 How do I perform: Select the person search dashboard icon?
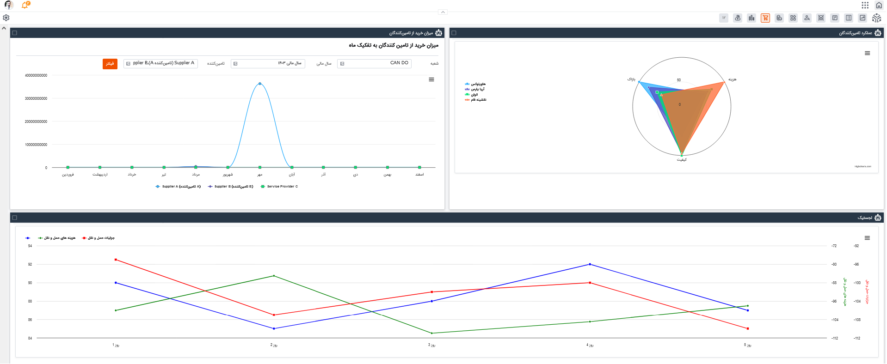coord(807,18)
